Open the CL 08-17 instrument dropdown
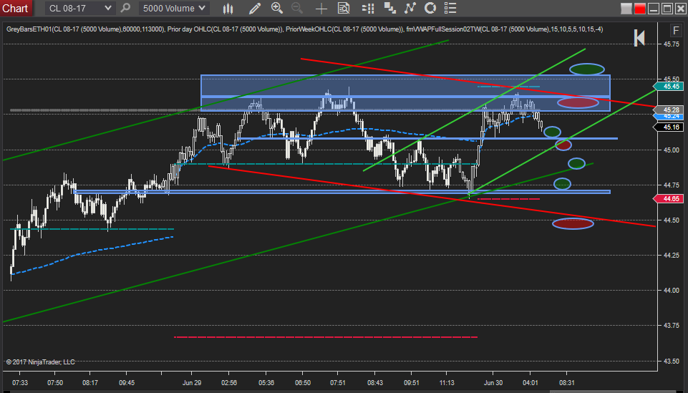 tap(80, 8)
